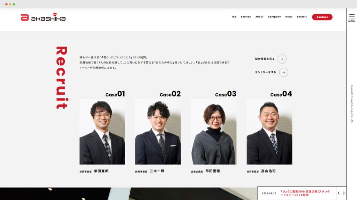Open the 採用情報を見る text link
Viewport: 357px width, 200px height.
(265, 59)
